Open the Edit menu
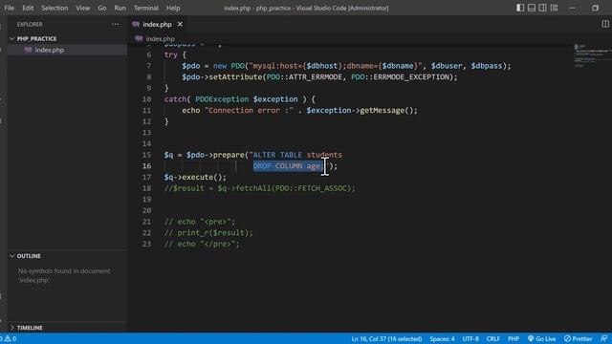 pos(28,8)
